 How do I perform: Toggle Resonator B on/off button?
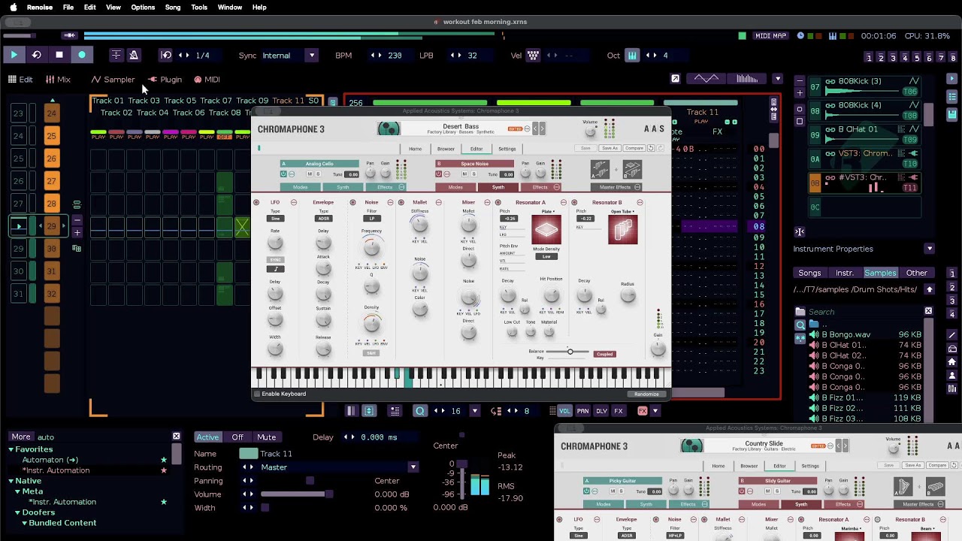[574, 202]
